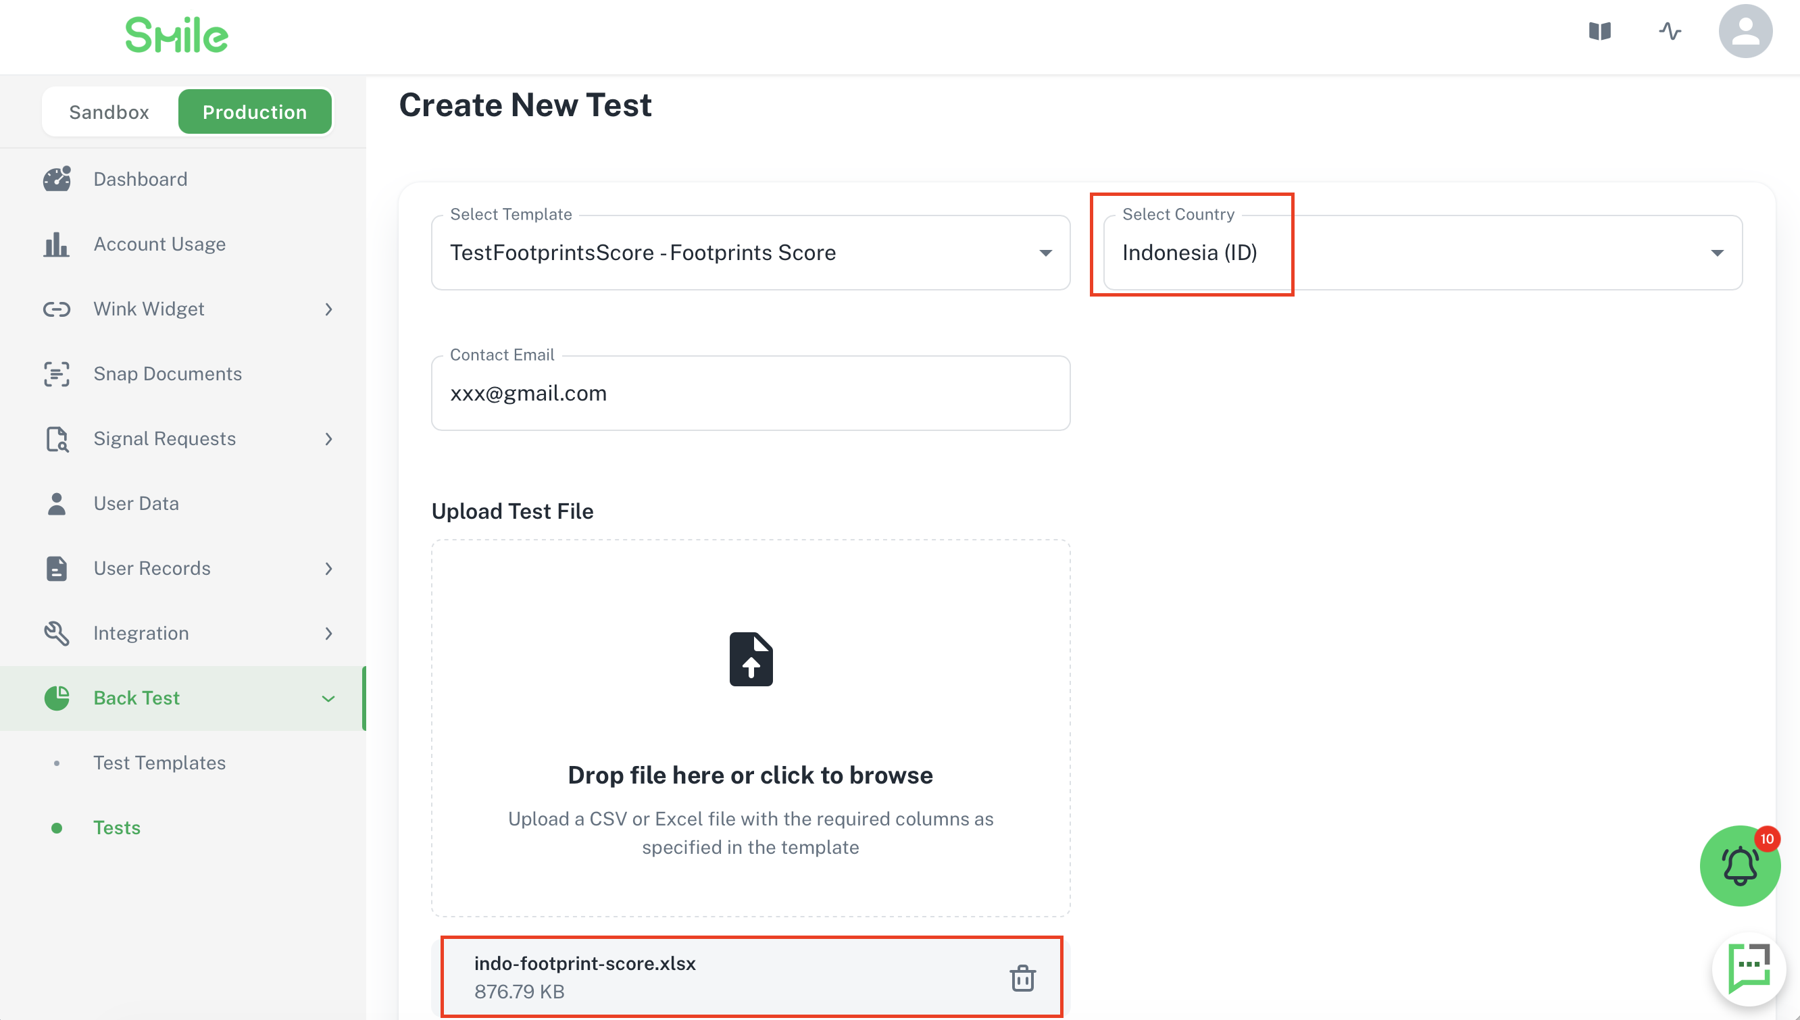Open the Select Template dropdown
Screen dimensions: 1800x1020
tap(751, 253)
